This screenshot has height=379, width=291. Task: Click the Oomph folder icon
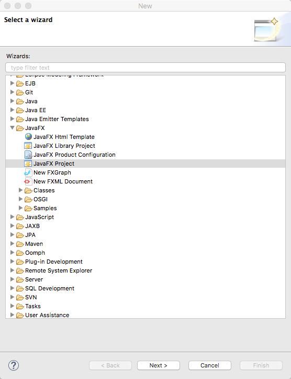[x=20, y=253]
